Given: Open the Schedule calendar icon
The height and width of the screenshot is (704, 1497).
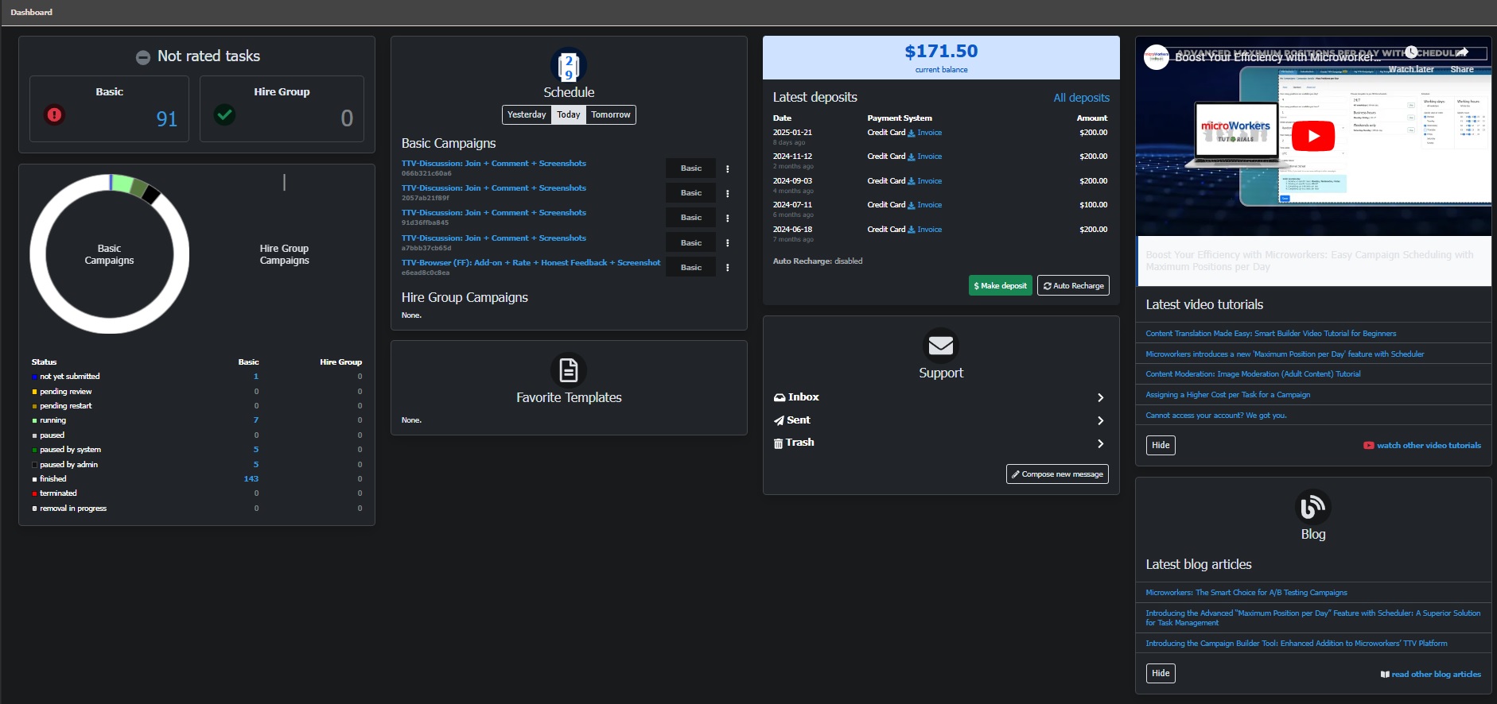Looking at the screenshot, I should pos(569,65).
